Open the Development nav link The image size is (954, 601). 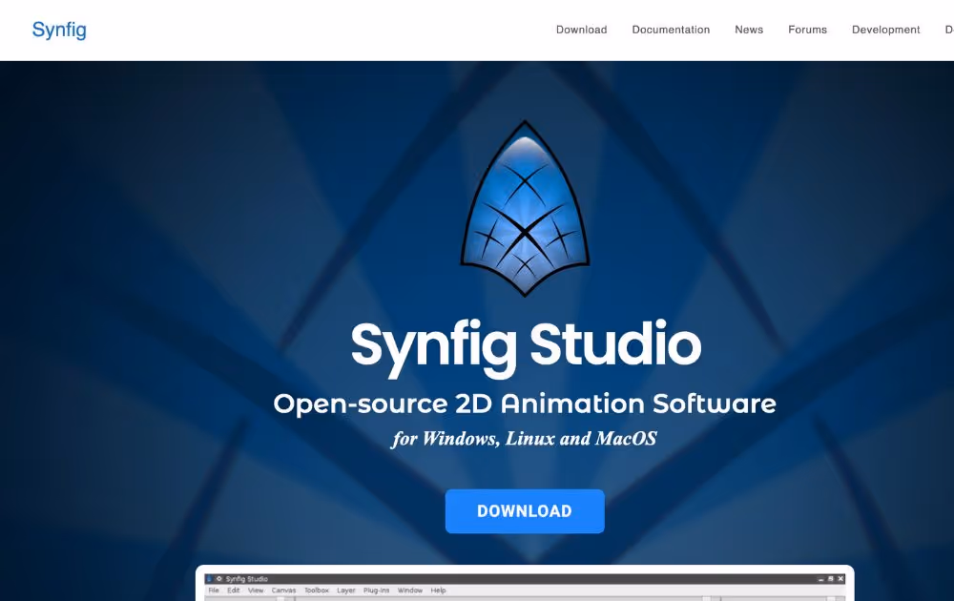(x=885, y=30)
